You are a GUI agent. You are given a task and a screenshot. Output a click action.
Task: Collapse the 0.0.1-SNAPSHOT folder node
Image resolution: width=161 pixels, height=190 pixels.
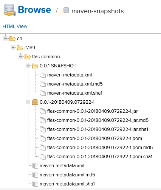(28, 66)
